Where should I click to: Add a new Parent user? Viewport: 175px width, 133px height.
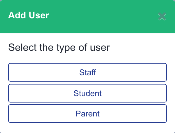(x=87, y=114)
